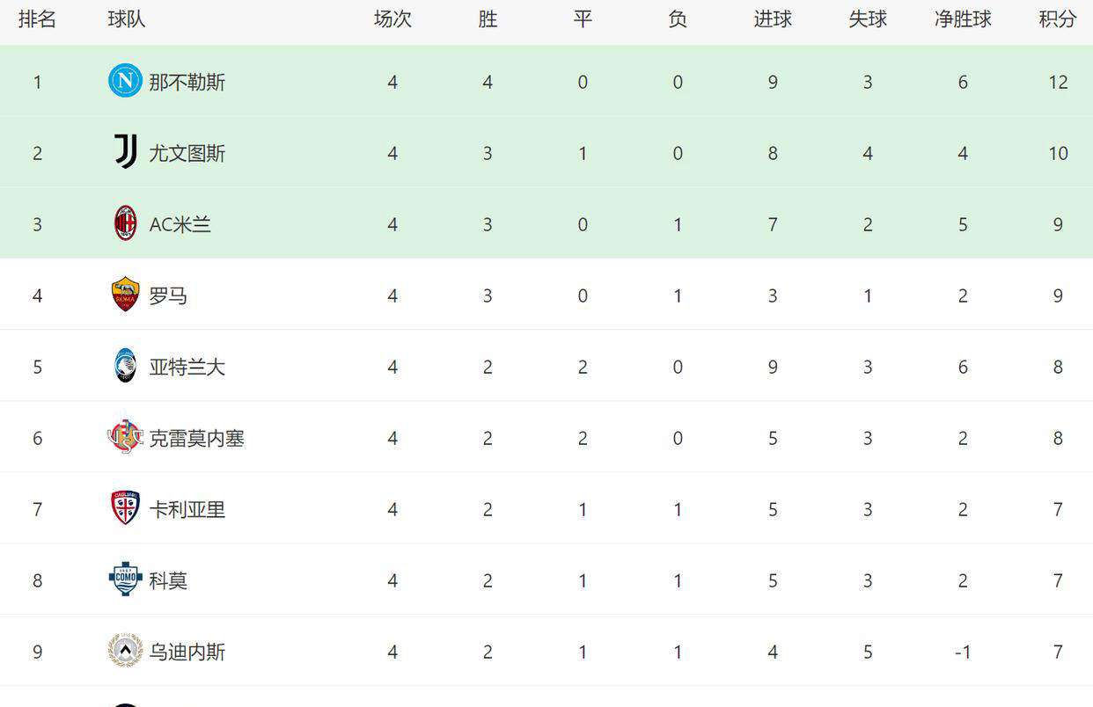
Task: Click the Atalanta club logo
Action: (x=124, y=366)
